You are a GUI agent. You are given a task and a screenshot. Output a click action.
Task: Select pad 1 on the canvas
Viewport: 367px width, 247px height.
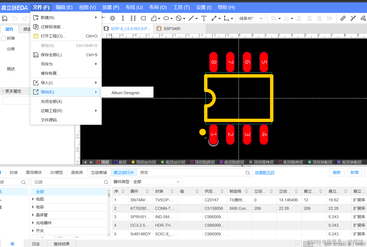[x=213, y=134]
